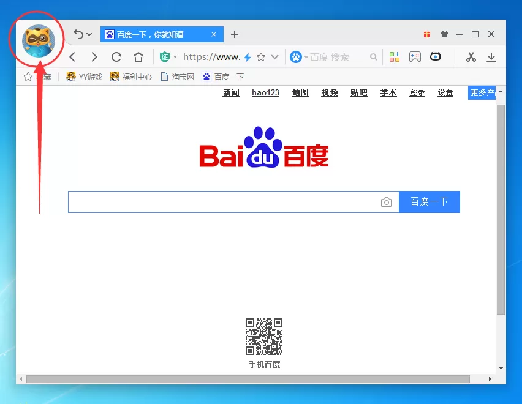Open the 地图 link
This screenshot has height=404, width=522.
click(x=300, y=93)
